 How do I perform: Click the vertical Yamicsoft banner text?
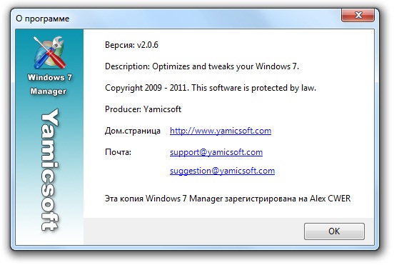click(49, 170)
